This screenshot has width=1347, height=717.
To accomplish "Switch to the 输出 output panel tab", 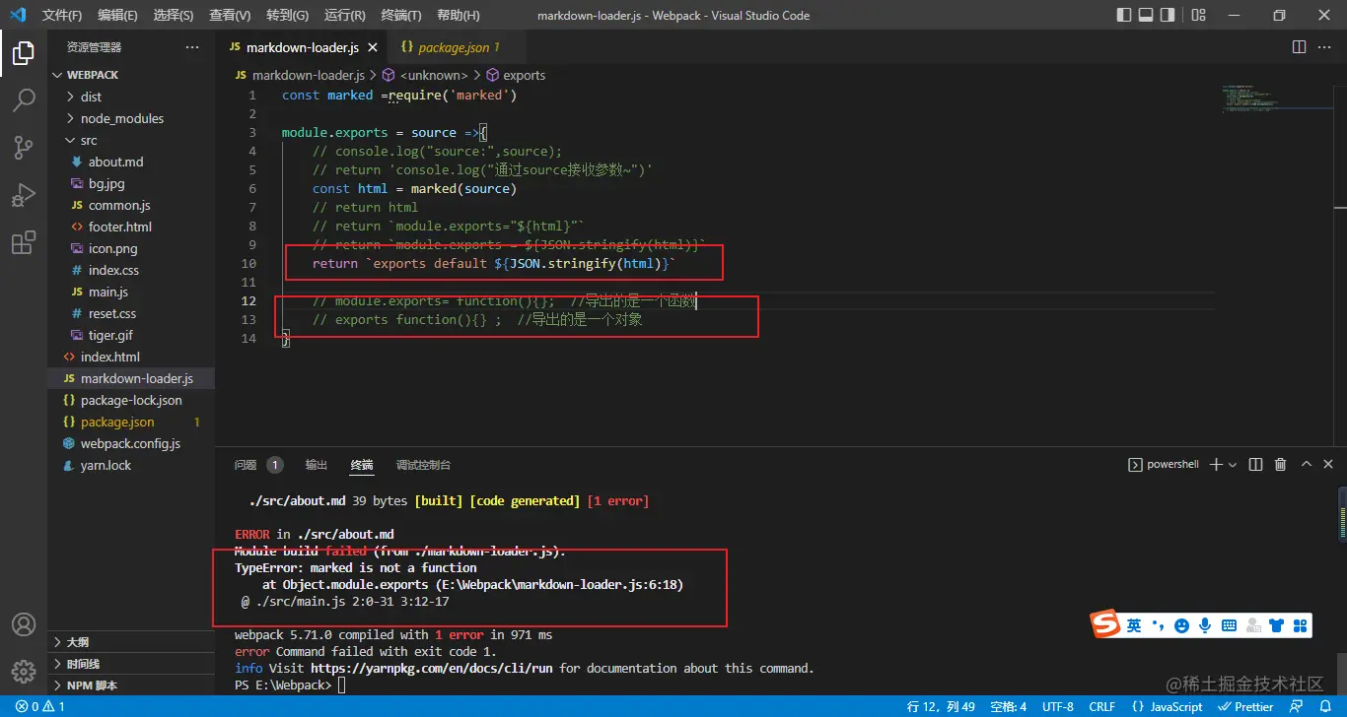I will (316, 465).
